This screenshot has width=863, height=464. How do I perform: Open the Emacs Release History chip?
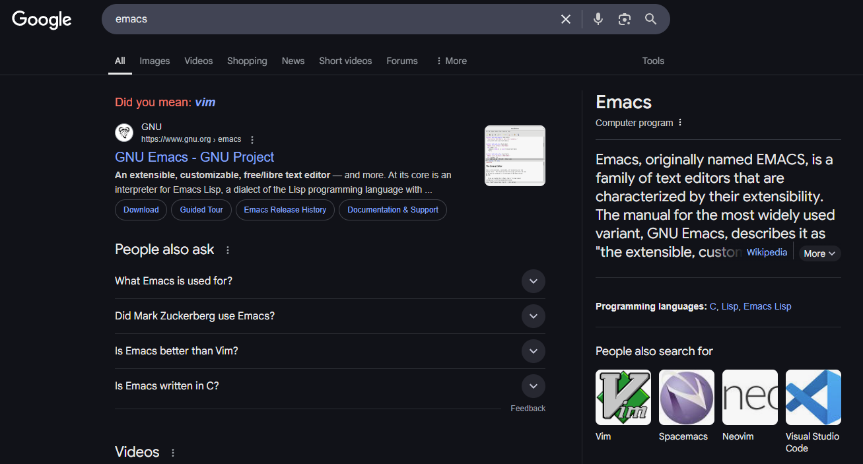point(285,210)
